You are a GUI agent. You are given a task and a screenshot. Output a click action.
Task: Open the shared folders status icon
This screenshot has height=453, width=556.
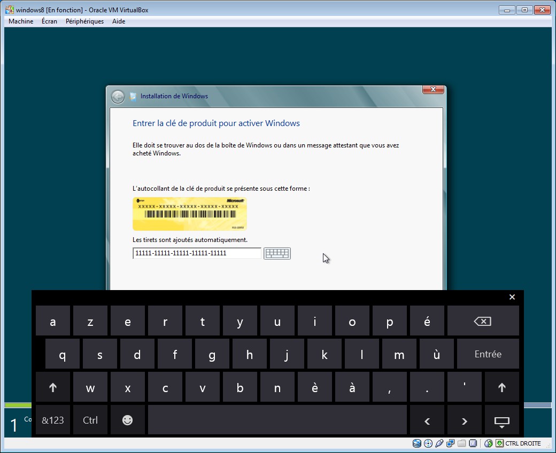click(x=461, y=443)
